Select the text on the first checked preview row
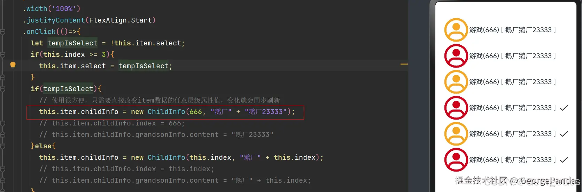Image resolution: width=582 pixels, height=192 pixels. pos(512,108)
